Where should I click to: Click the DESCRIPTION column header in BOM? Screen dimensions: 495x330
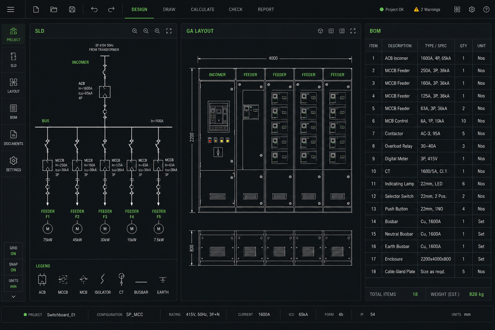coord(400,46)
